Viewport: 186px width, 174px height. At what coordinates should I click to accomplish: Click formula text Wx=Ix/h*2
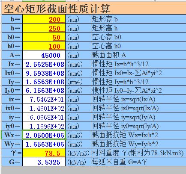click(x=143, y=135)
